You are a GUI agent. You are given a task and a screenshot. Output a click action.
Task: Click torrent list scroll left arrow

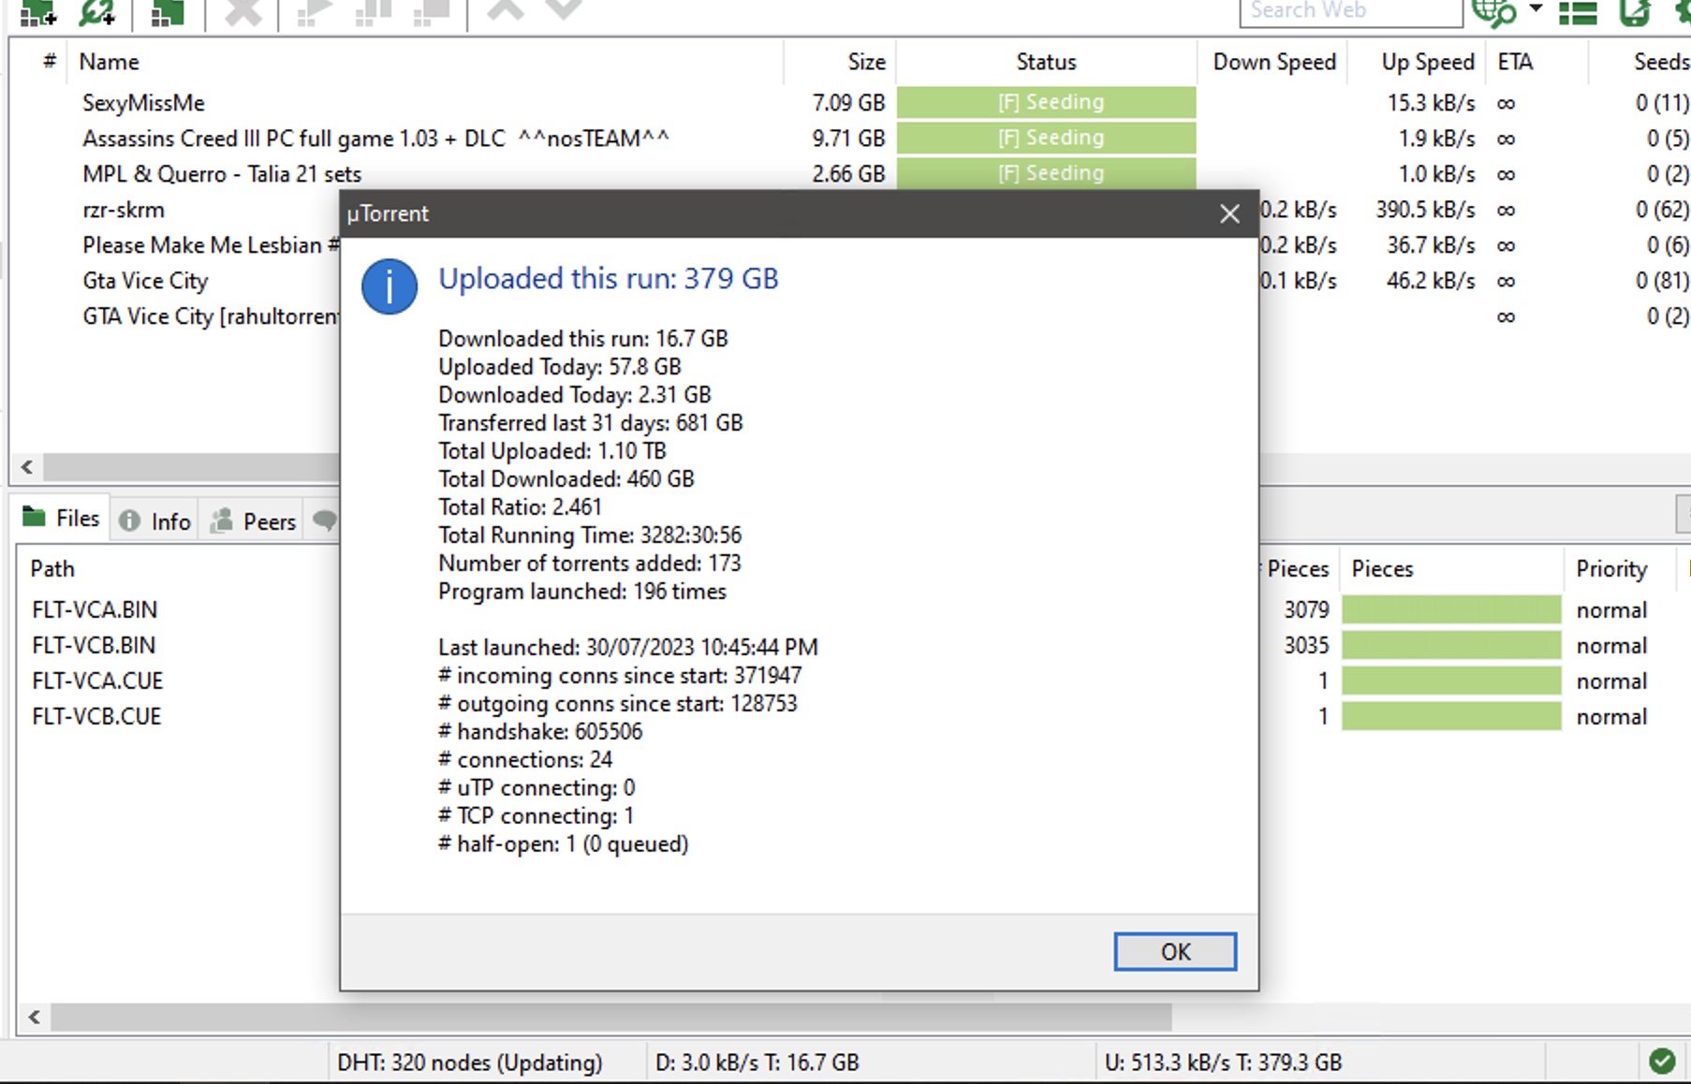(x=26, y=466)
